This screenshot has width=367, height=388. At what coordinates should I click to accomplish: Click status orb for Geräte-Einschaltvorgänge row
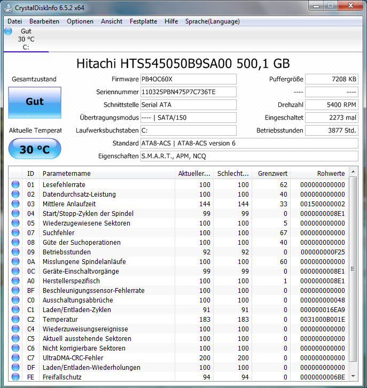click(x=15, y=271)
